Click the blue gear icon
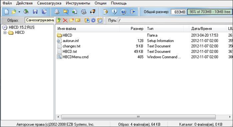Image resolution: width=233 pixels, height=127 pixels. tap(93, 20)
